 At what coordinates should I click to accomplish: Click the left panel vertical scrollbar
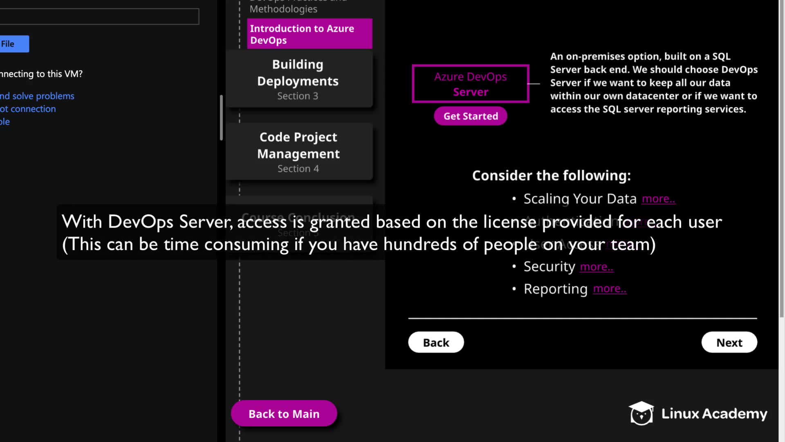coord(221,118)
